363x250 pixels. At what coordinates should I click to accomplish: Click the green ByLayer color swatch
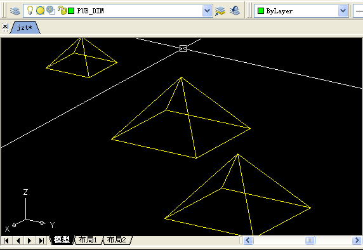[x=261, y=11]
